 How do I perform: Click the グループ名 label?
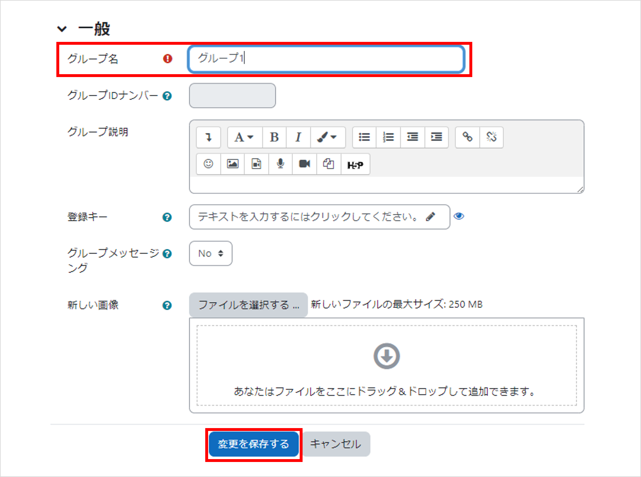tap(93, 59)
